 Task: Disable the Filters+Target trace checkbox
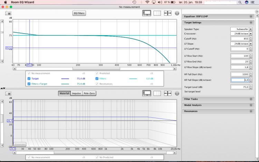pyautogui.click(x=29, y=84)
